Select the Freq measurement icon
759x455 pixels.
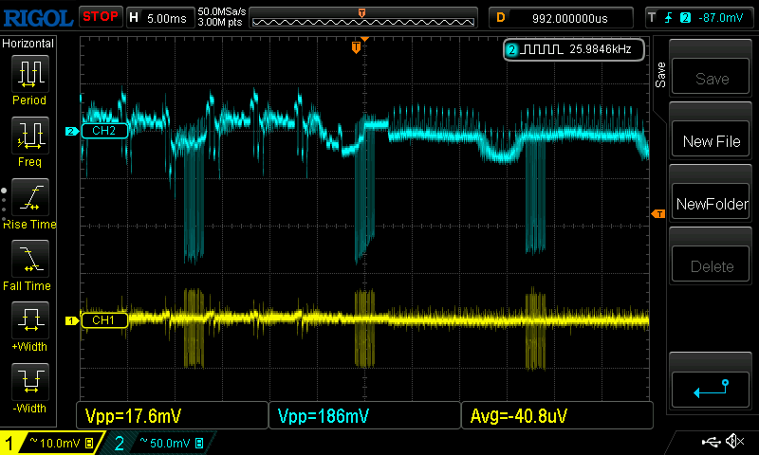[x=30, y=135]
